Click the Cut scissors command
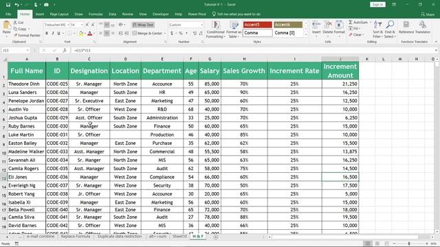Screen dimensions: 440x247 [19, 23]
